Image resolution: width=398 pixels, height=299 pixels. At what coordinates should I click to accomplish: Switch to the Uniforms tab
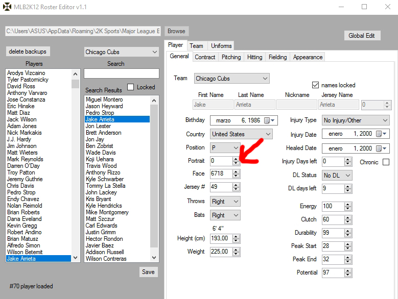click(221, 46)
